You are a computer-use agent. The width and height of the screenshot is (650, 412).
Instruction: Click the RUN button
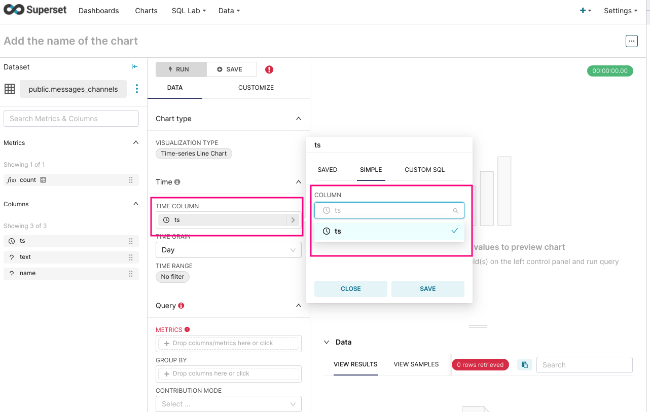coord(180,69)
